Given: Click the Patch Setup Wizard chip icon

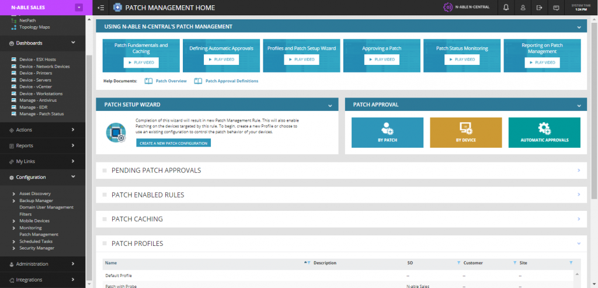Looking at the screenshot, I should click(116, 133).
